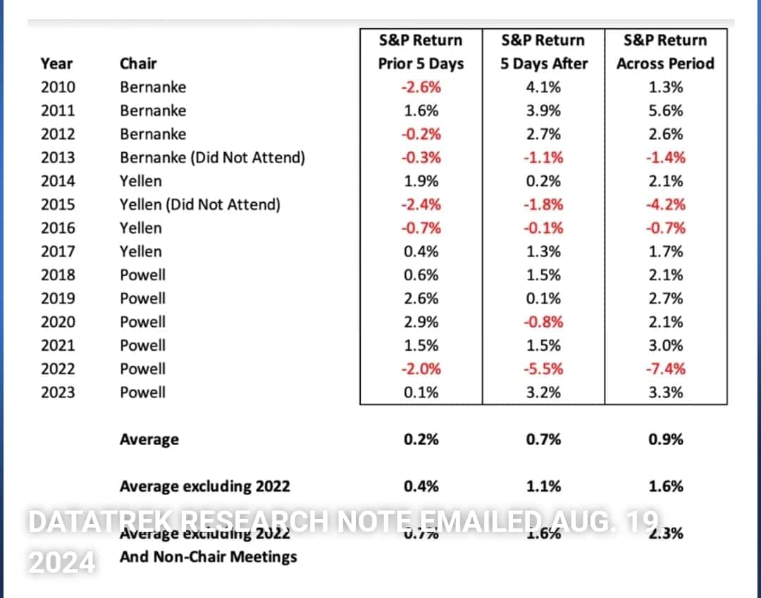
Task: Click the red -7.4% value for 2022
Action: click(x=665, y=368)
